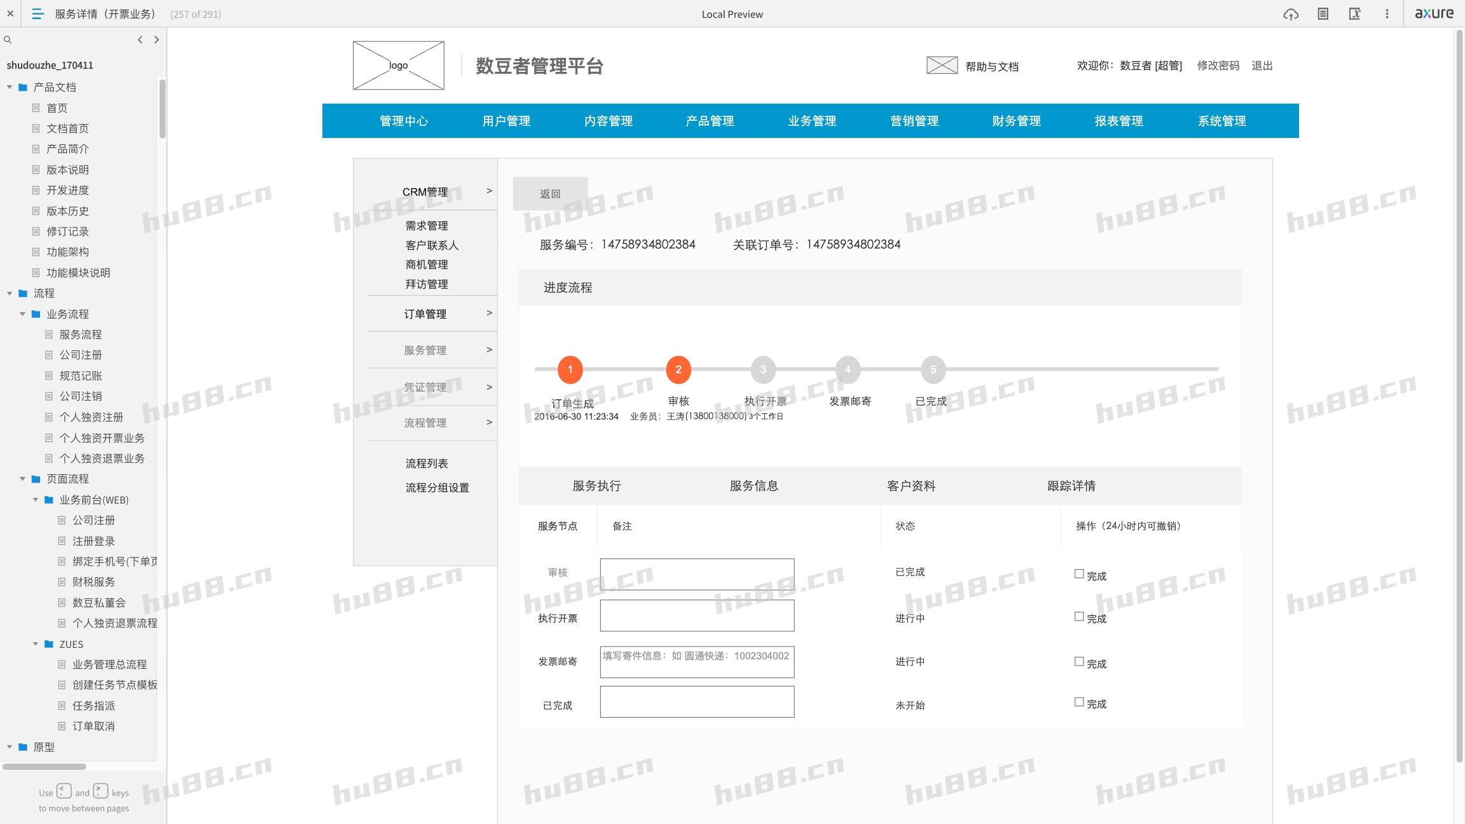
Task: Open the page notes icon
Action: coord(1323,14)
